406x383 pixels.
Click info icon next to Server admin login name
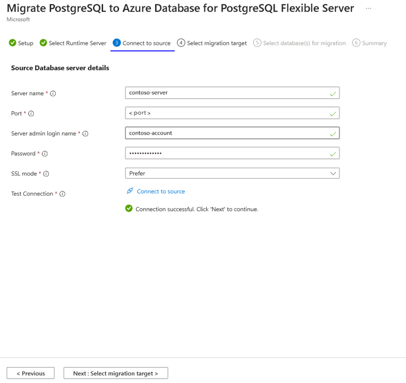tap(86, 134)
